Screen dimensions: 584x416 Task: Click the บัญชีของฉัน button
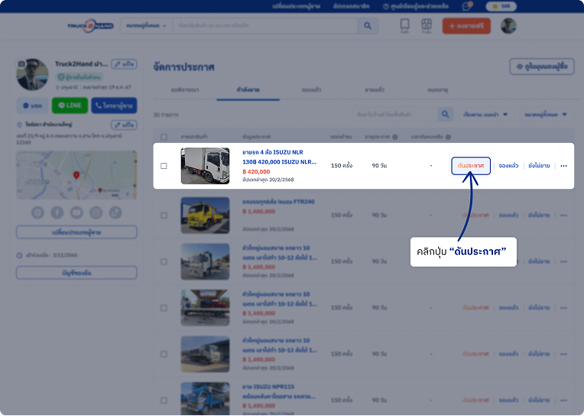(x=76, y=272)
